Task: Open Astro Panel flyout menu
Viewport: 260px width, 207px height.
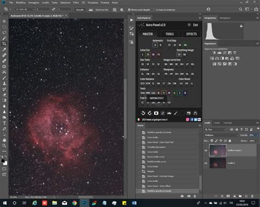Action: pos(200,18)
